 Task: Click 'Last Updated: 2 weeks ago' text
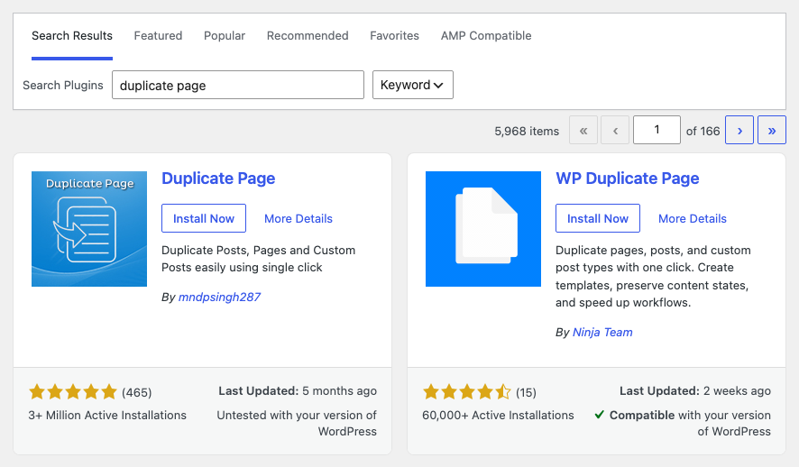coord(695,390)
